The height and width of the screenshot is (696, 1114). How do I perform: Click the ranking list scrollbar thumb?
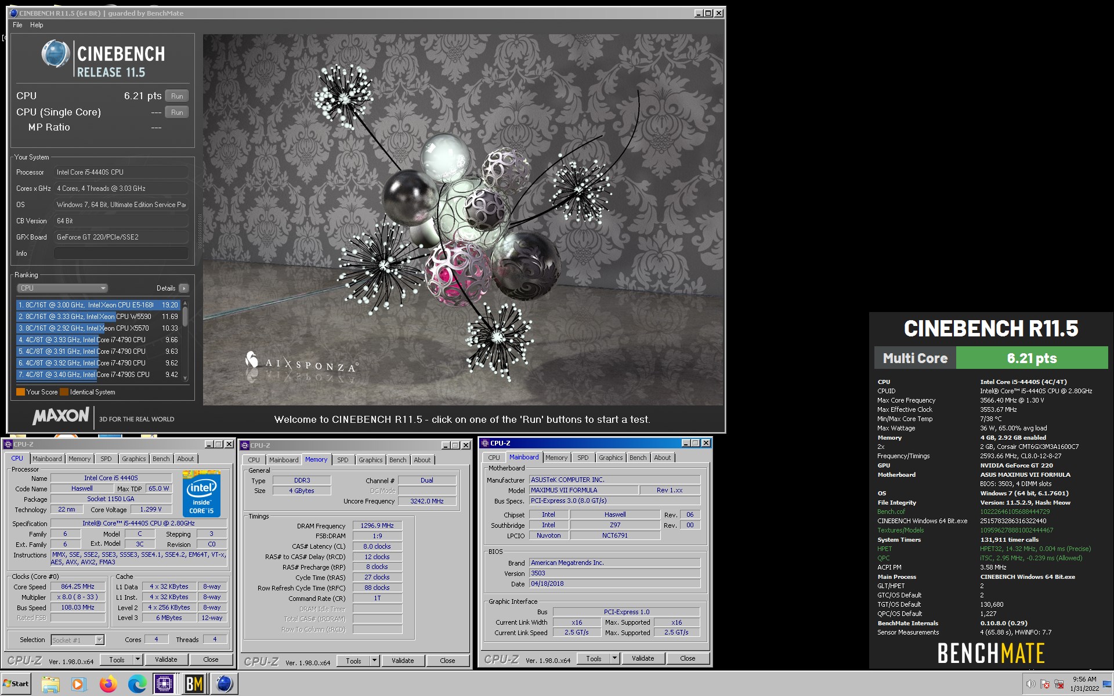pos(185,317)
